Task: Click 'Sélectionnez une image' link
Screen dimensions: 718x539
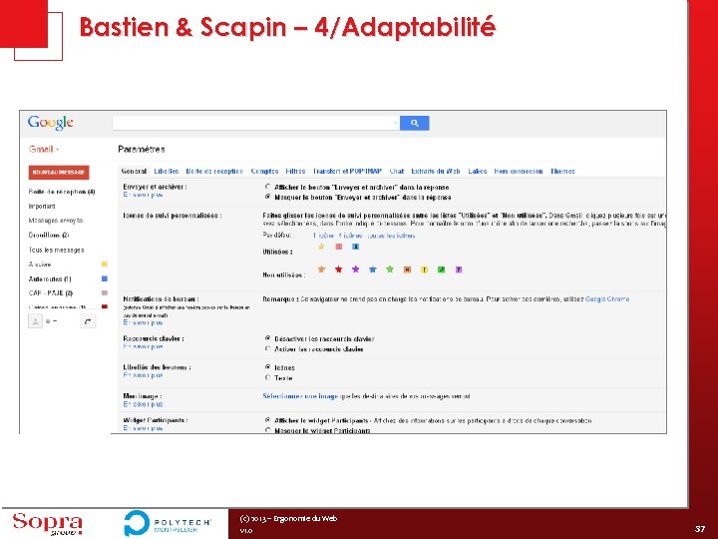Action: 300,396
